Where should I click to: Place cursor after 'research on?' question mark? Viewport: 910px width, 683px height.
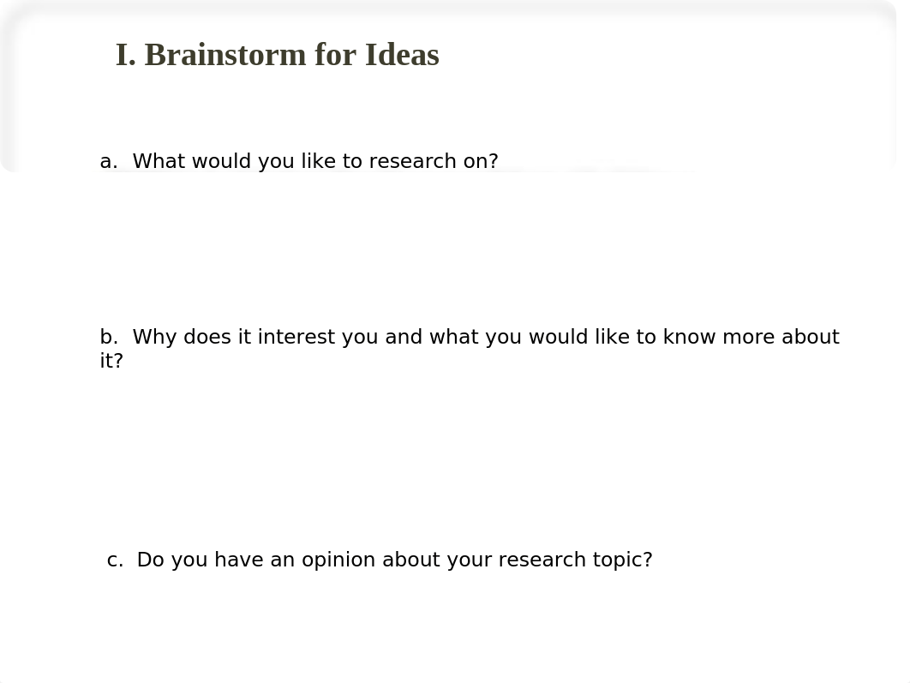pos(498,161)
